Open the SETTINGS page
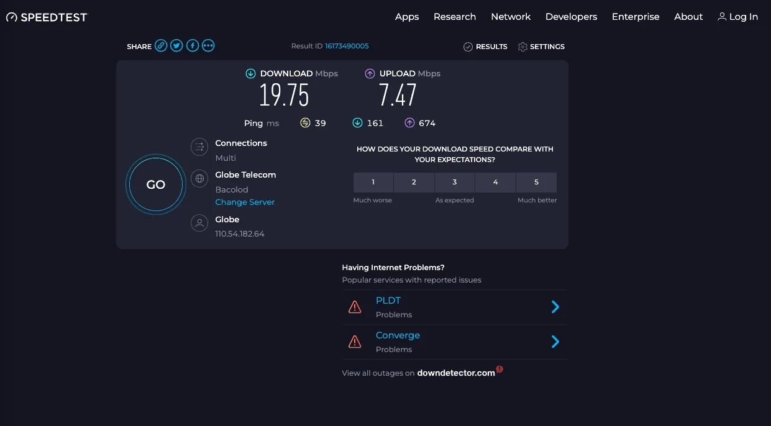The width and height of the screenshot is (771, 426). click(x=547, y=47)
